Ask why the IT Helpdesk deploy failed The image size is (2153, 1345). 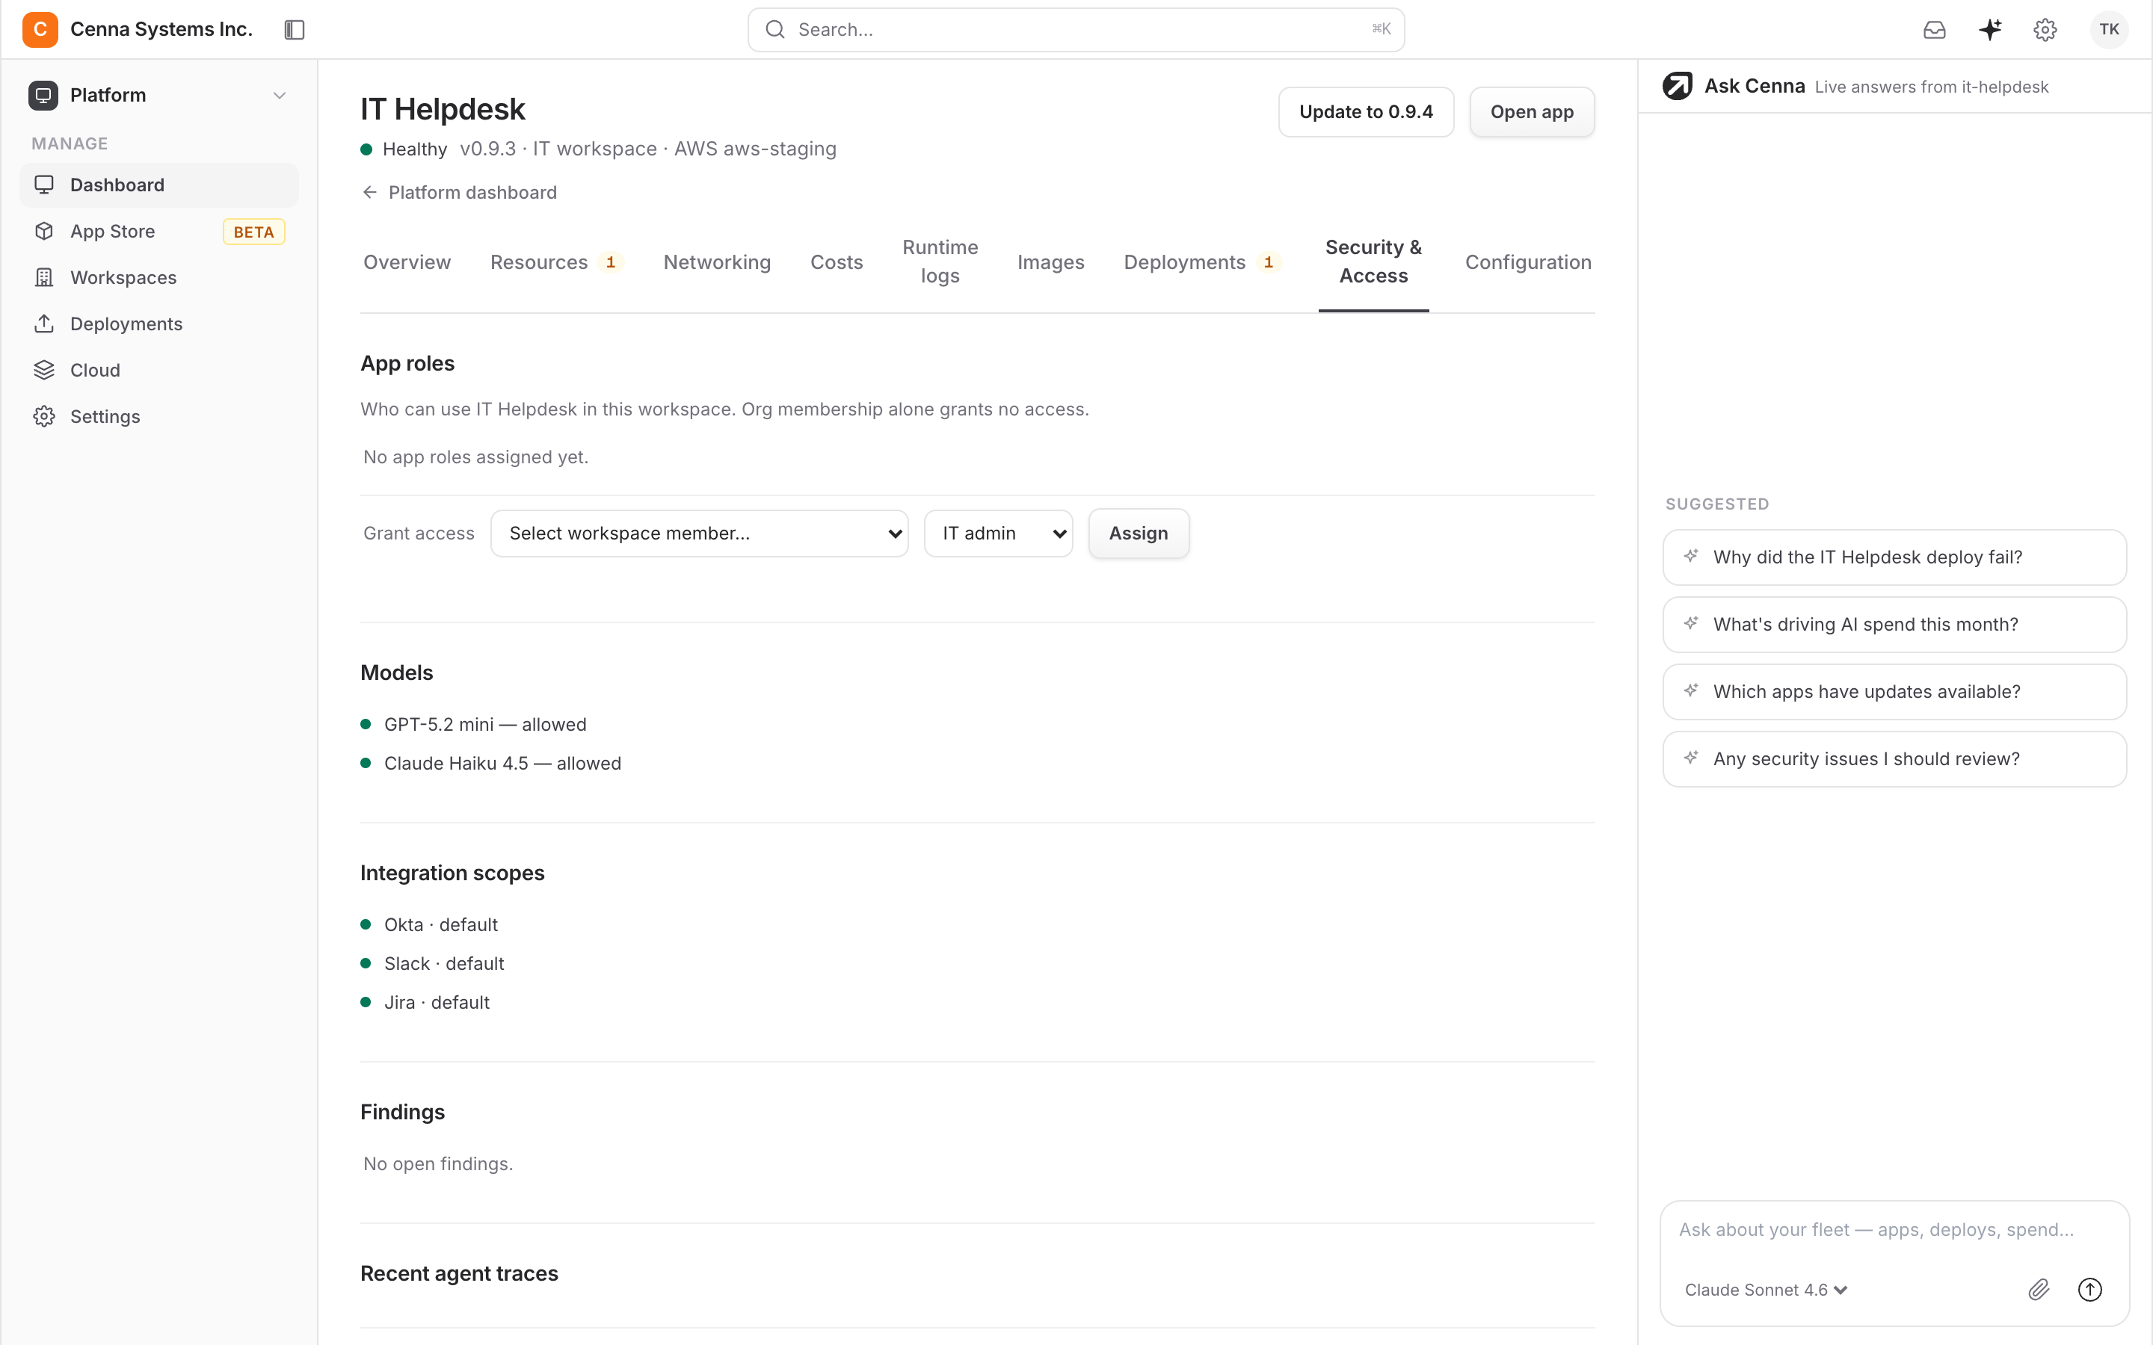coord(1894,557)
